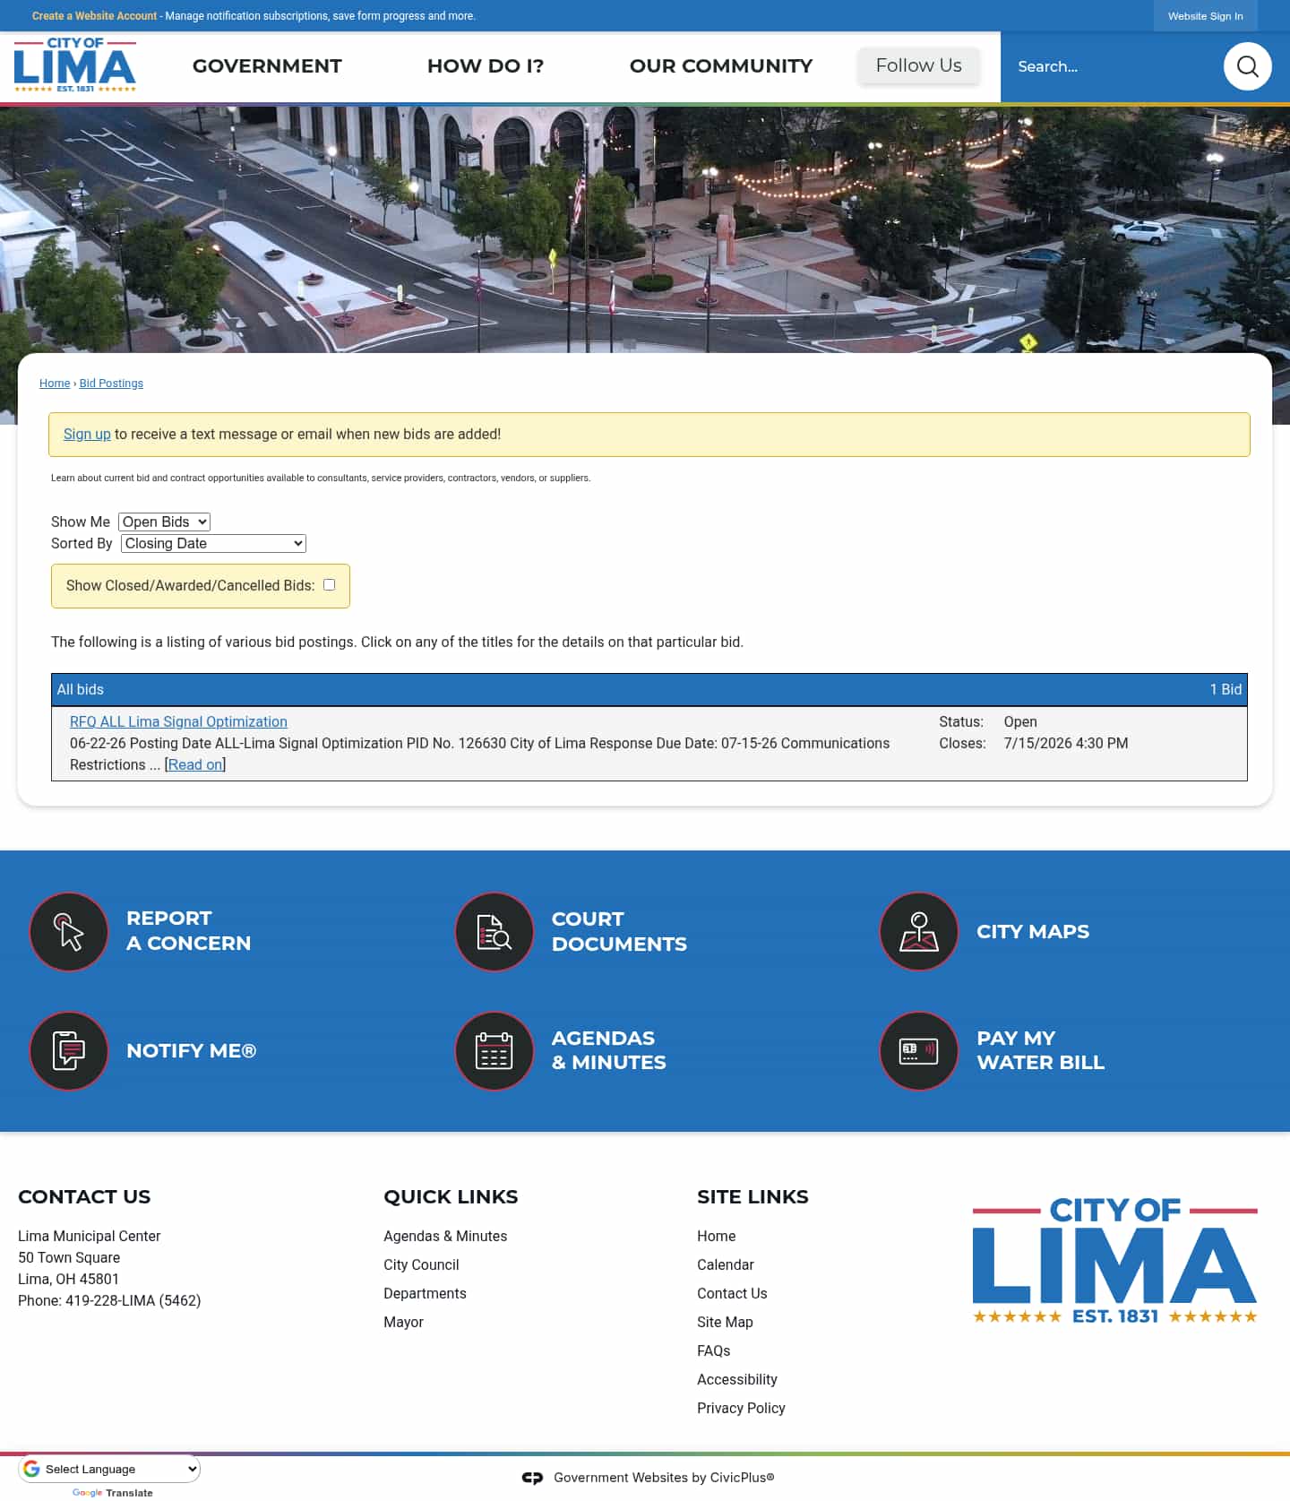Open the How Do I? menu
The image size is (1290, 1501).
point(486,66)
